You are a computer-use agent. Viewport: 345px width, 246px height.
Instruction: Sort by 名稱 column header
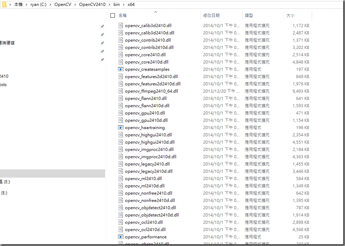(123, 15)
